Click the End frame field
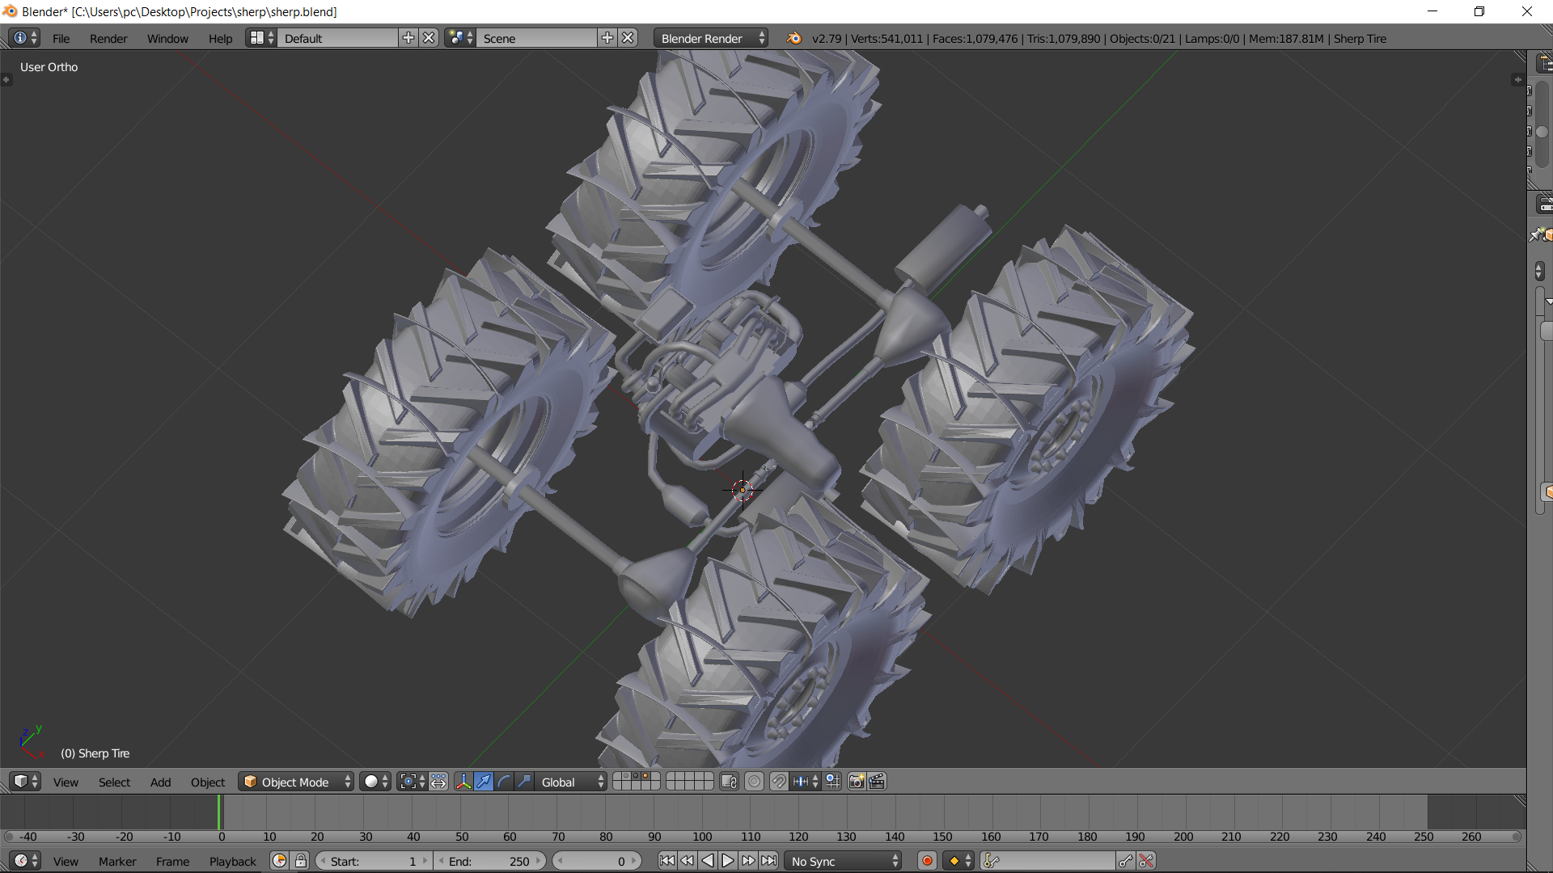 489,861
